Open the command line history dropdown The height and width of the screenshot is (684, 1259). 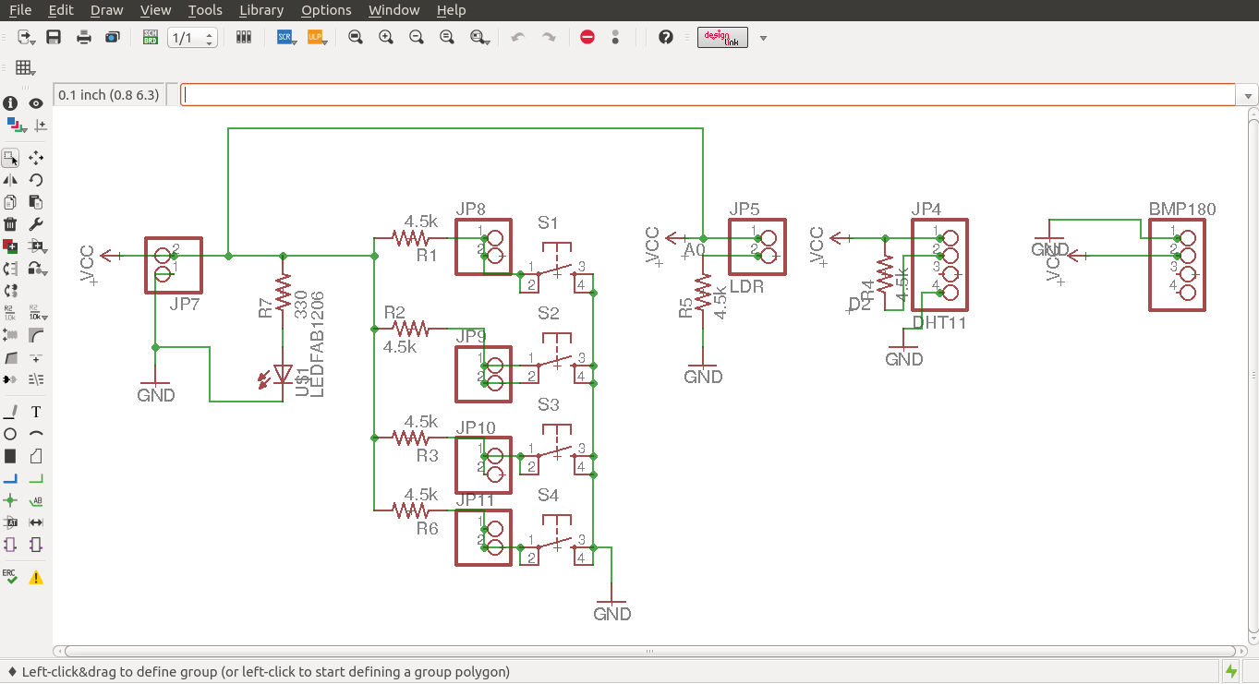1249,95
